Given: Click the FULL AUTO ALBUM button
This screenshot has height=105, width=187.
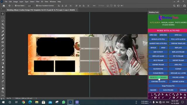Looking at the screenshot, I should tap(178, 39).
